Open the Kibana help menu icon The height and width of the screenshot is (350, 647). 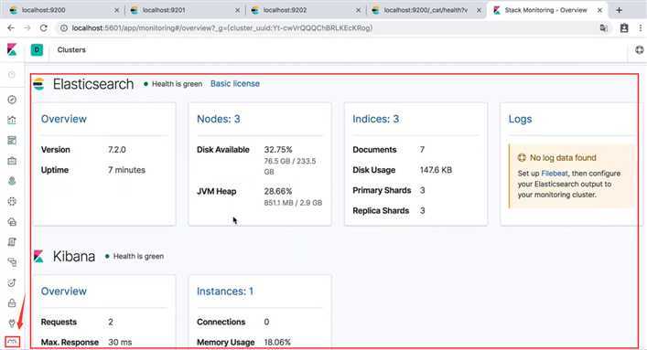(639, 50)
